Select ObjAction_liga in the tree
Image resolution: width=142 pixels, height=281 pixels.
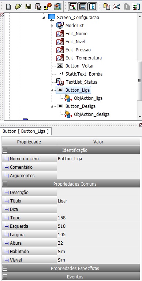tap(88, 98)
